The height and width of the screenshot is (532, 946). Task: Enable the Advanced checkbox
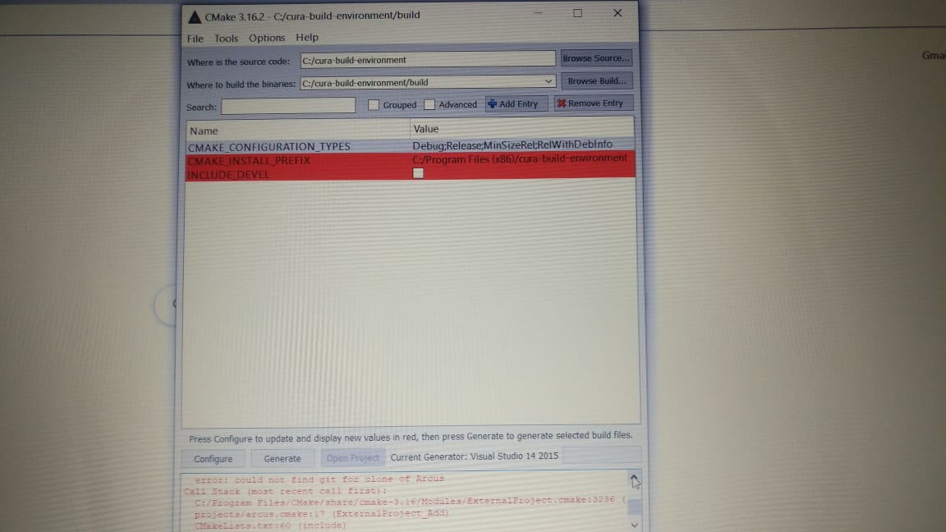[429, 104]
